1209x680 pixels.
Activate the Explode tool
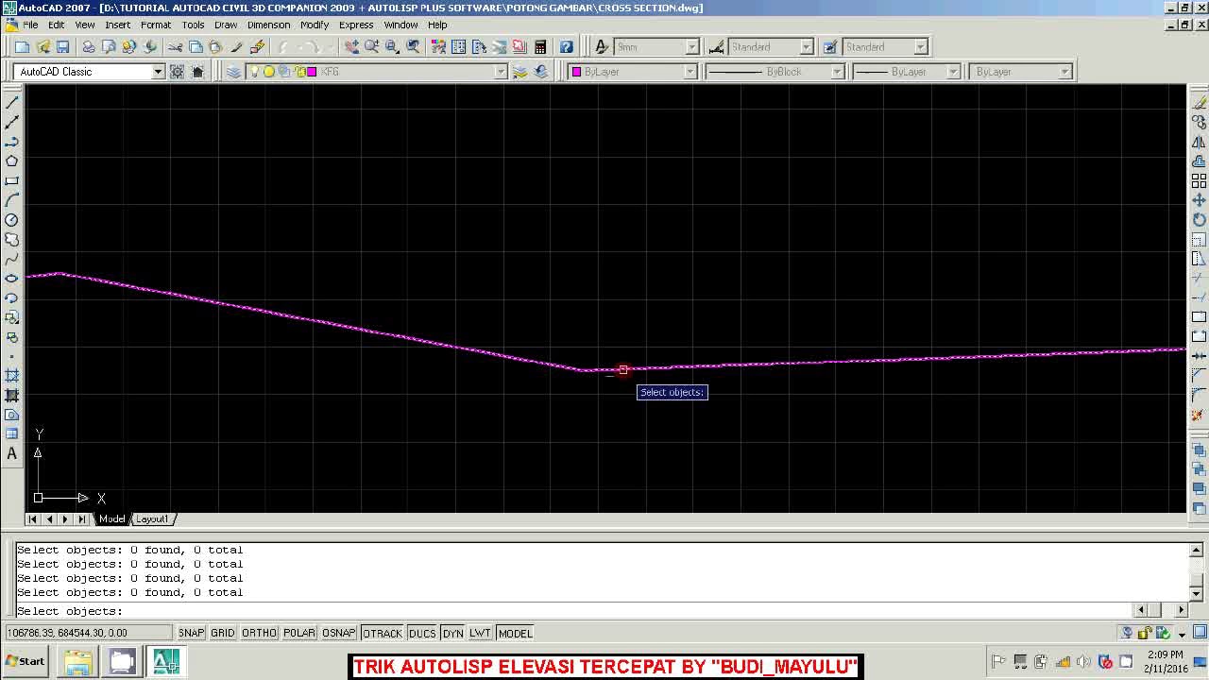1199,415
